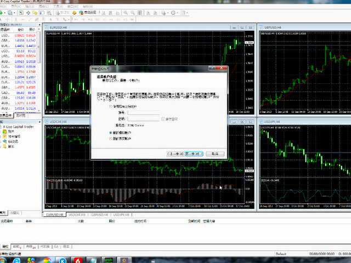Switch chart to bar chart icon

coord(104,13)
